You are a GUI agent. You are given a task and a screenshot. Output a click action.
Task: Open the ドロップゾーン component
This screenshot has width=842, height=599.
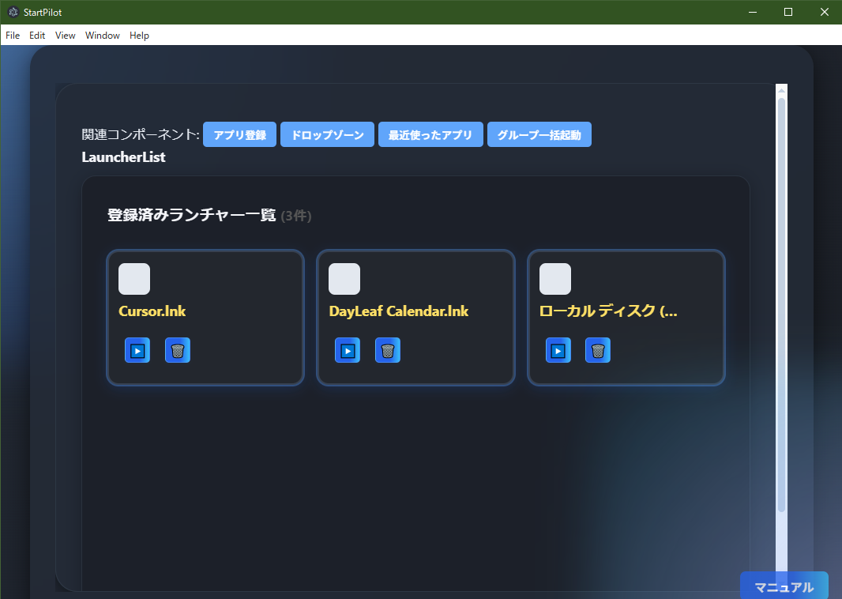coord(327,134)
